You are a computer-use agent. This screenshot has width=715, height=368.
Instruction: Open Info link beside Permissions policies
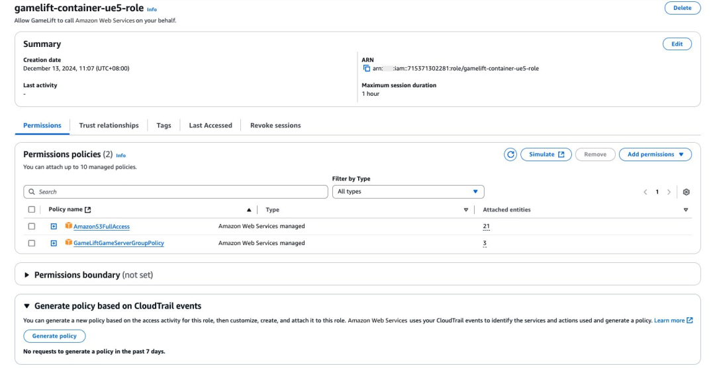click(x=121, y=155)
